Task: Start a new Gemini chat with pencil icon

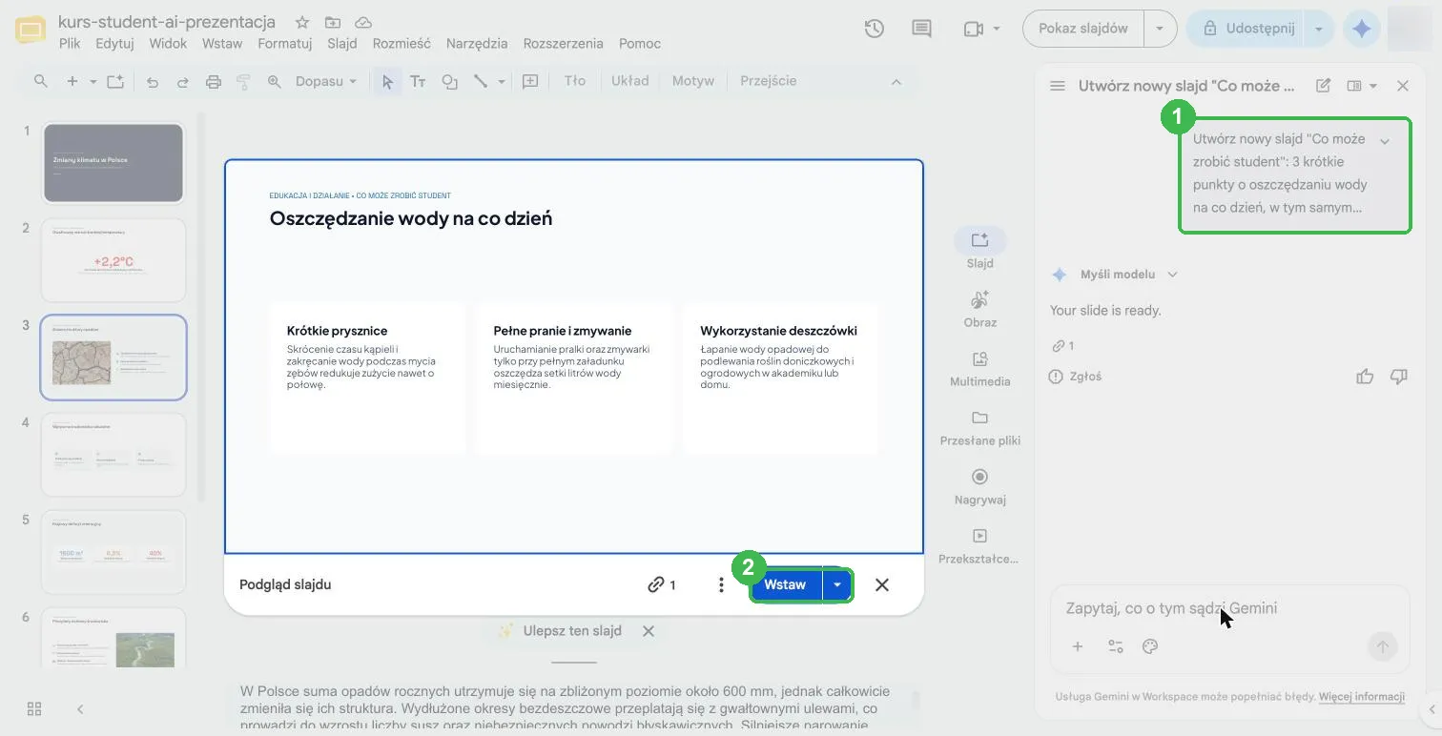Action: click(x=1323, y=86)
